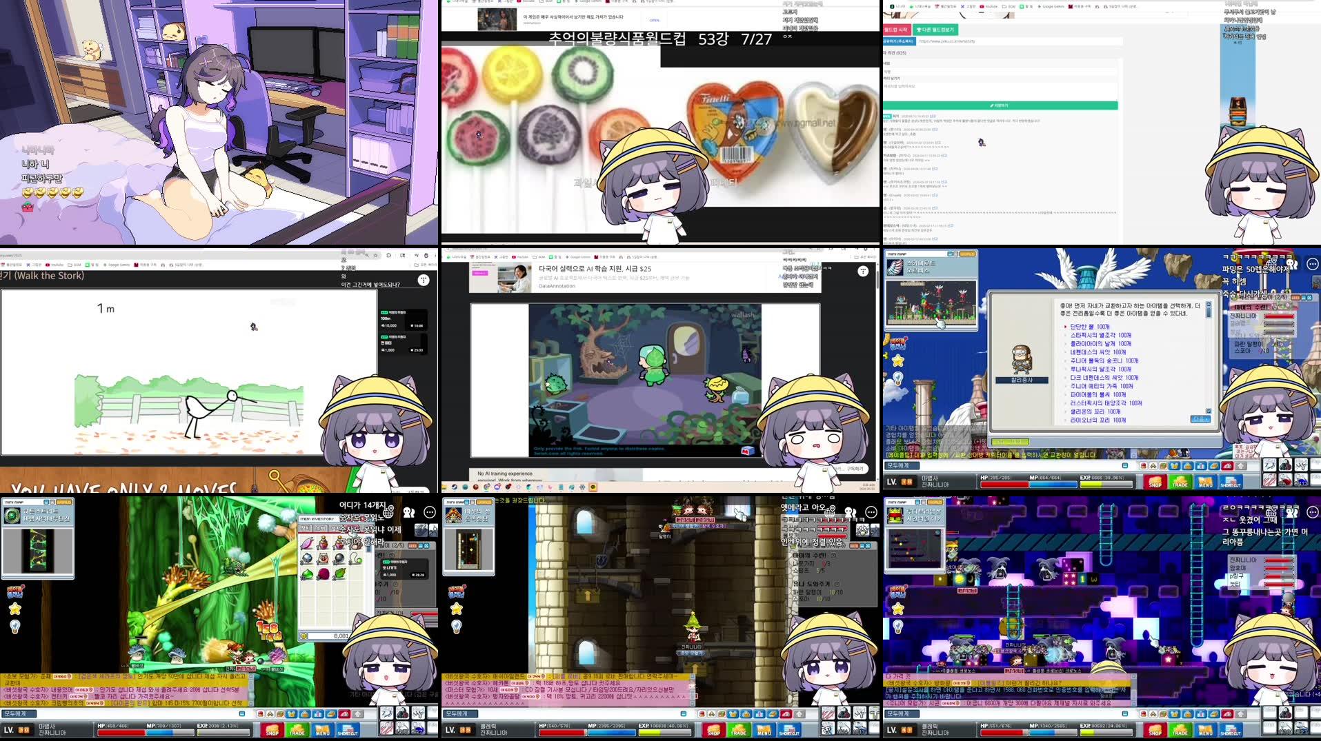1321x741 pixels.
Task: Select 단단한 뿔 100개 in NPC dialog
Action: pyautogui.click(x=1090, y=327)
